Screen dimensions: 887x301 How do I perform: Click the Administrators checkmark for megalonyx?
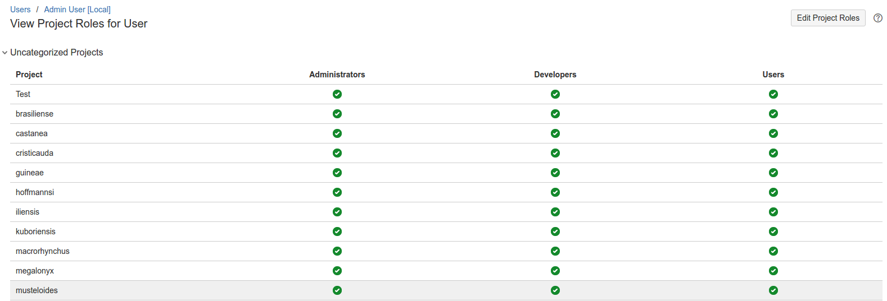(337, 271)
